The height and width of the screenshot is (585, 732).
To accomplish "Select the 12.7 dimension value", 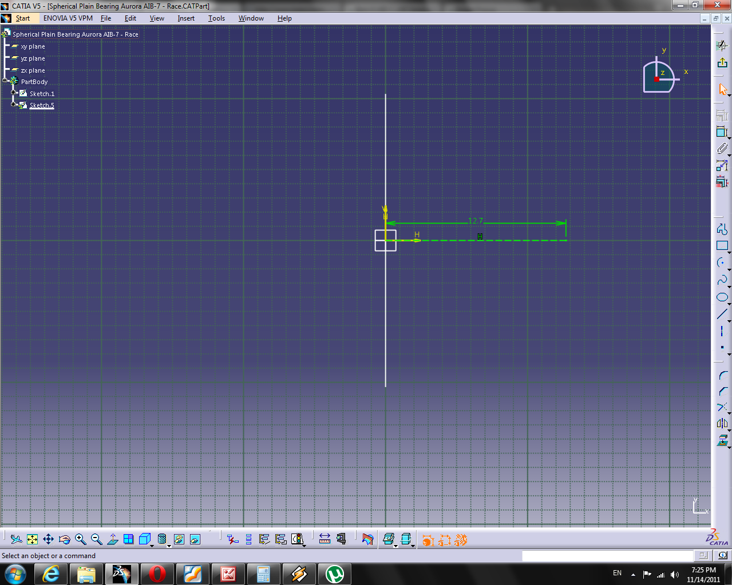I will [x=476, y=221].
